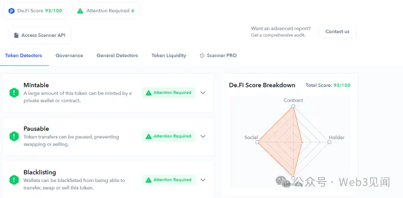This screenshot has width=403, height=198.
Task: Click the Pausable Attention Required badge
Action: [169, 136]
